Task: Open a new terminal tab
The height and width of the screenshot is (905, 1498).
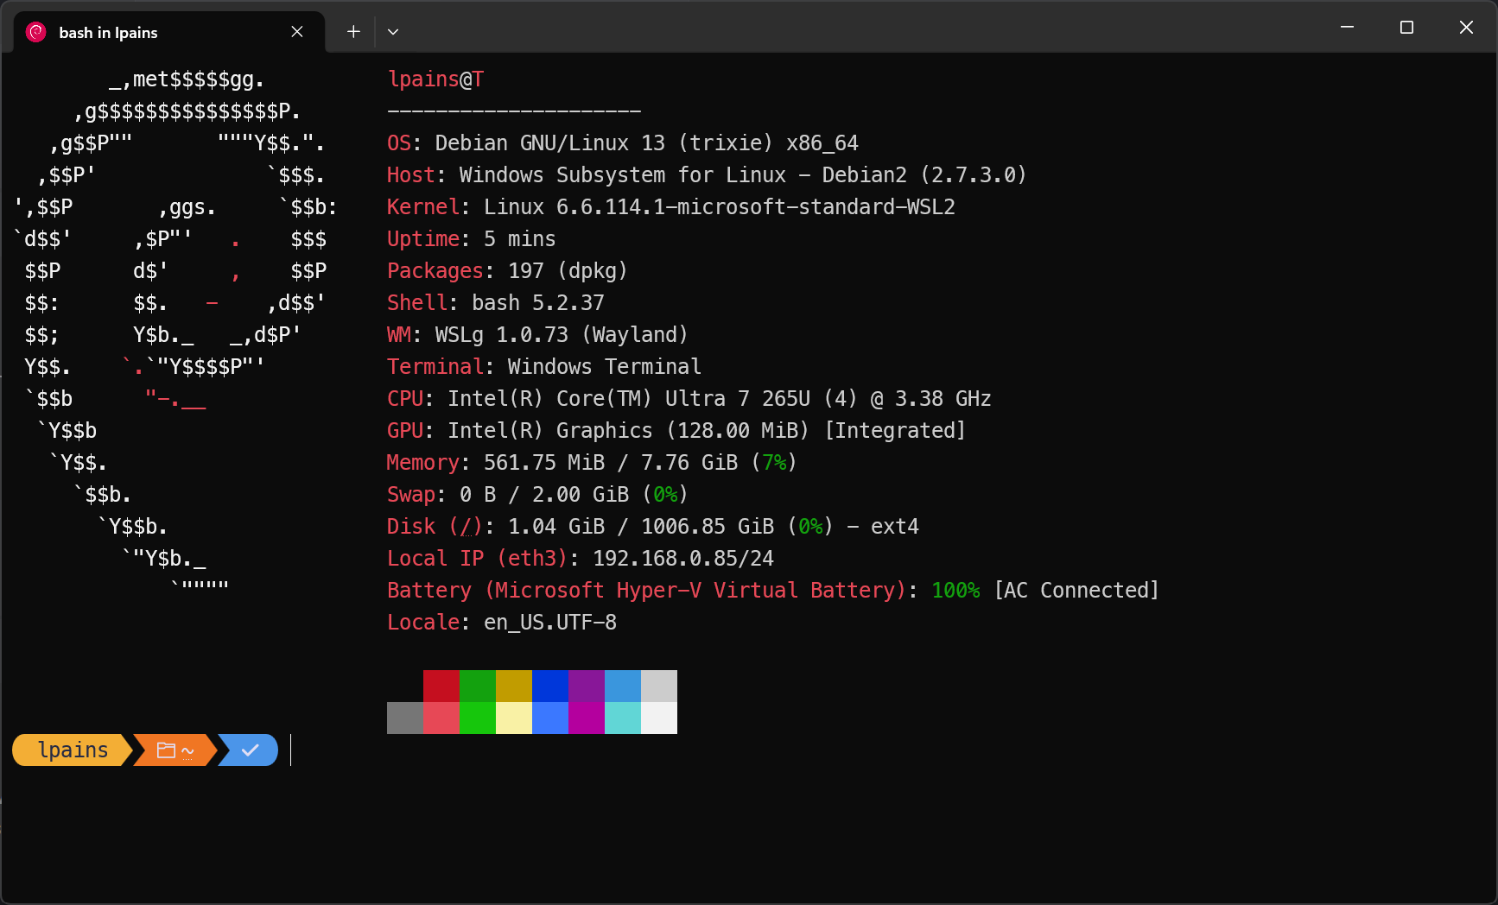Action: coord(353,32)
